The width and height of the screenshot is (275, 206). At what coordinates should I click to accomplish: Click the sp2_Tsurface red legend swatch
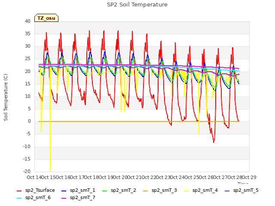point(19,191)
